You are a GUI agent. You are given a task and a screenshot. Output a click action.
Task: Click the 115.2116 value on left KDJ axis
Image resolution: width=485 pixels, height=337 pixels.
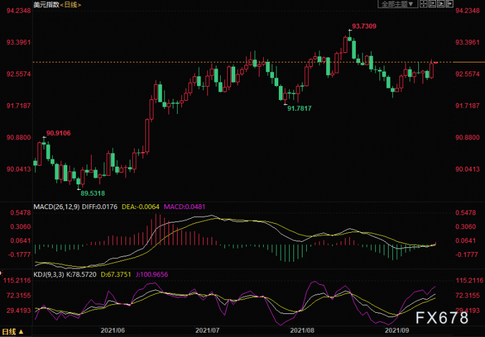(17, 281)
